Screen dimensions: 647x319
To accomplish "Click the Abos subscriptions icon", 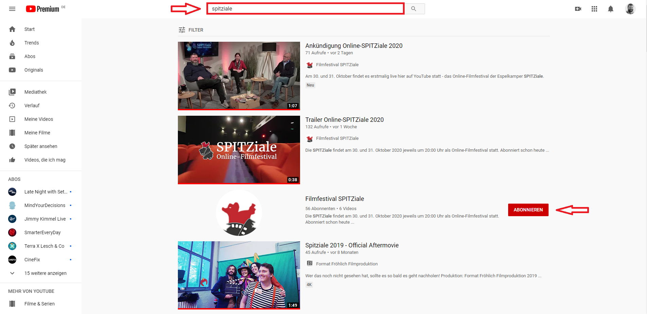I will [x=12, y=56].
